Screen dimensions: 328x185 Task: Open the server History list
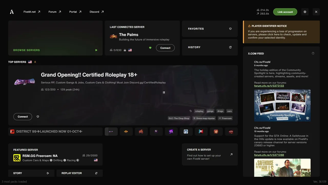[210, 47]
